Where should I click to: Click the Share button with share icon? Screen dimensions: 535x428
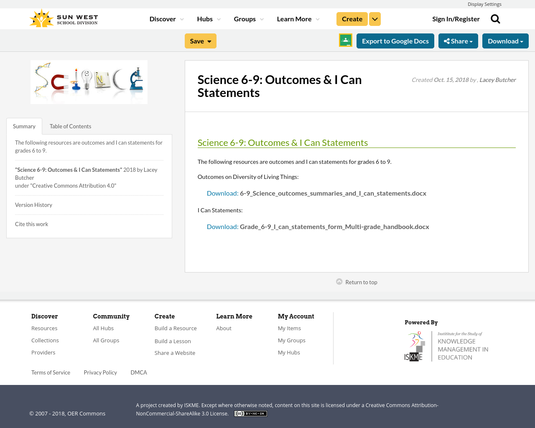[x=458, y=41]
